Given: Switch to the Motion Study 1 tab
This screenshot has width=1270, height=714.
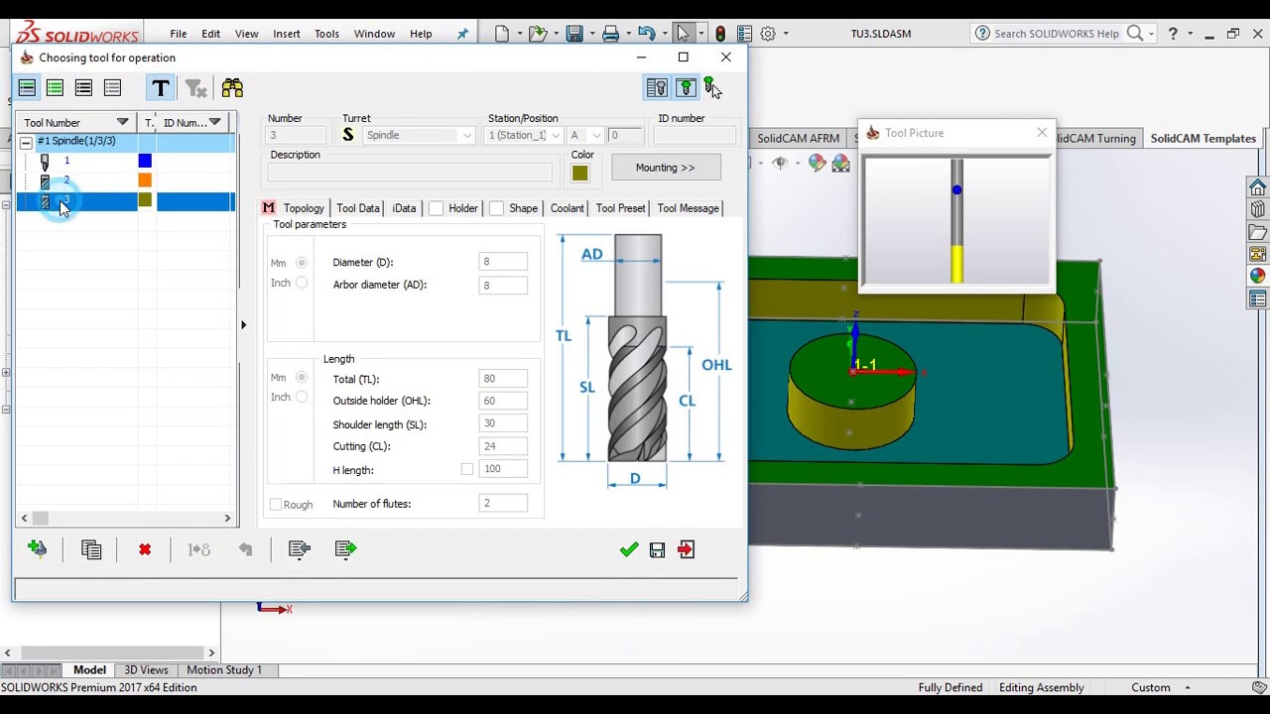Looking at the screenshot, I should tap(224, 670).
